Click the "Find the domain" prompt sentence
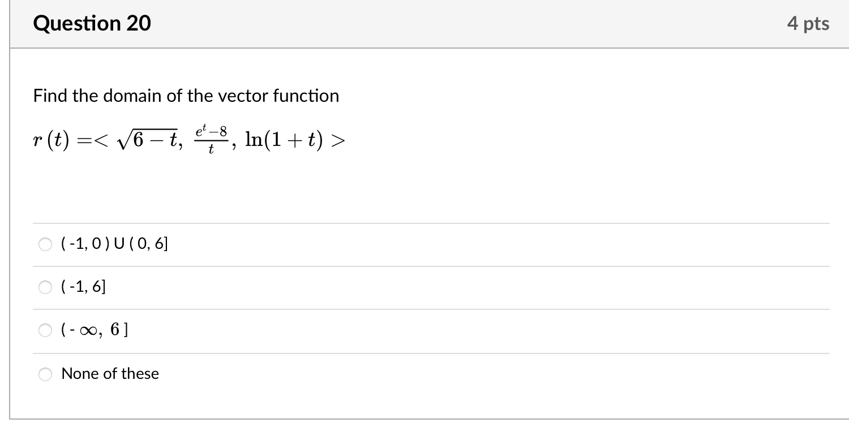849x423 pixels. coord(186,96)
